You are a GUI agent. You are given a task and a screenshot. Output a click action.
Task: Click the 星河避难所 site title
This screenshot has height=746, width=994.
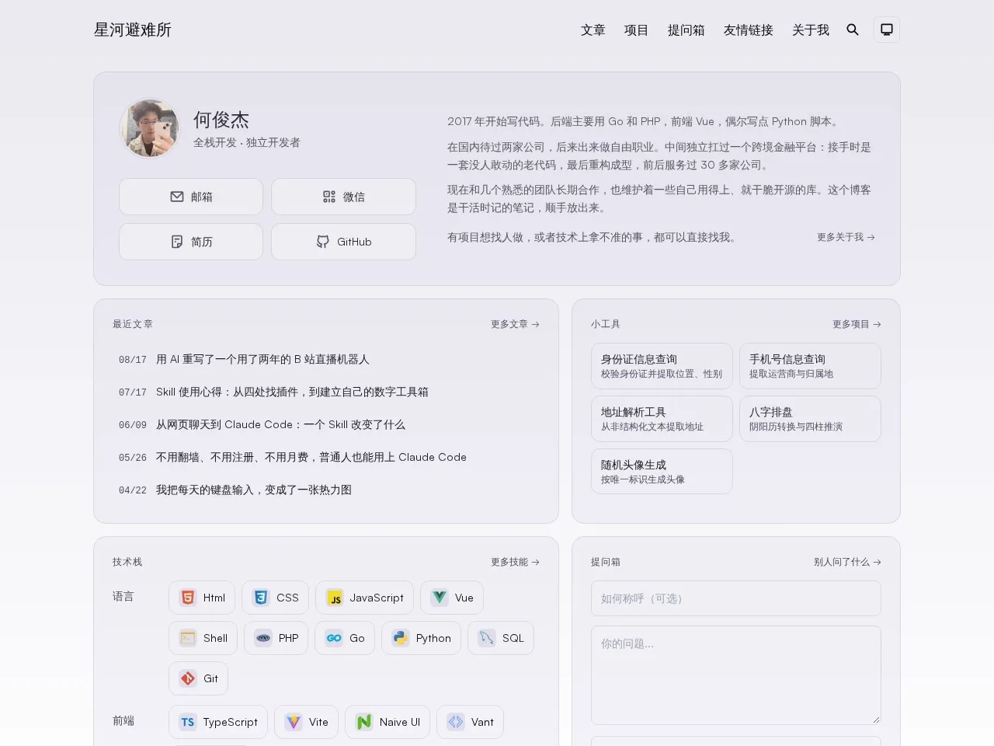(x=133, y=30)
